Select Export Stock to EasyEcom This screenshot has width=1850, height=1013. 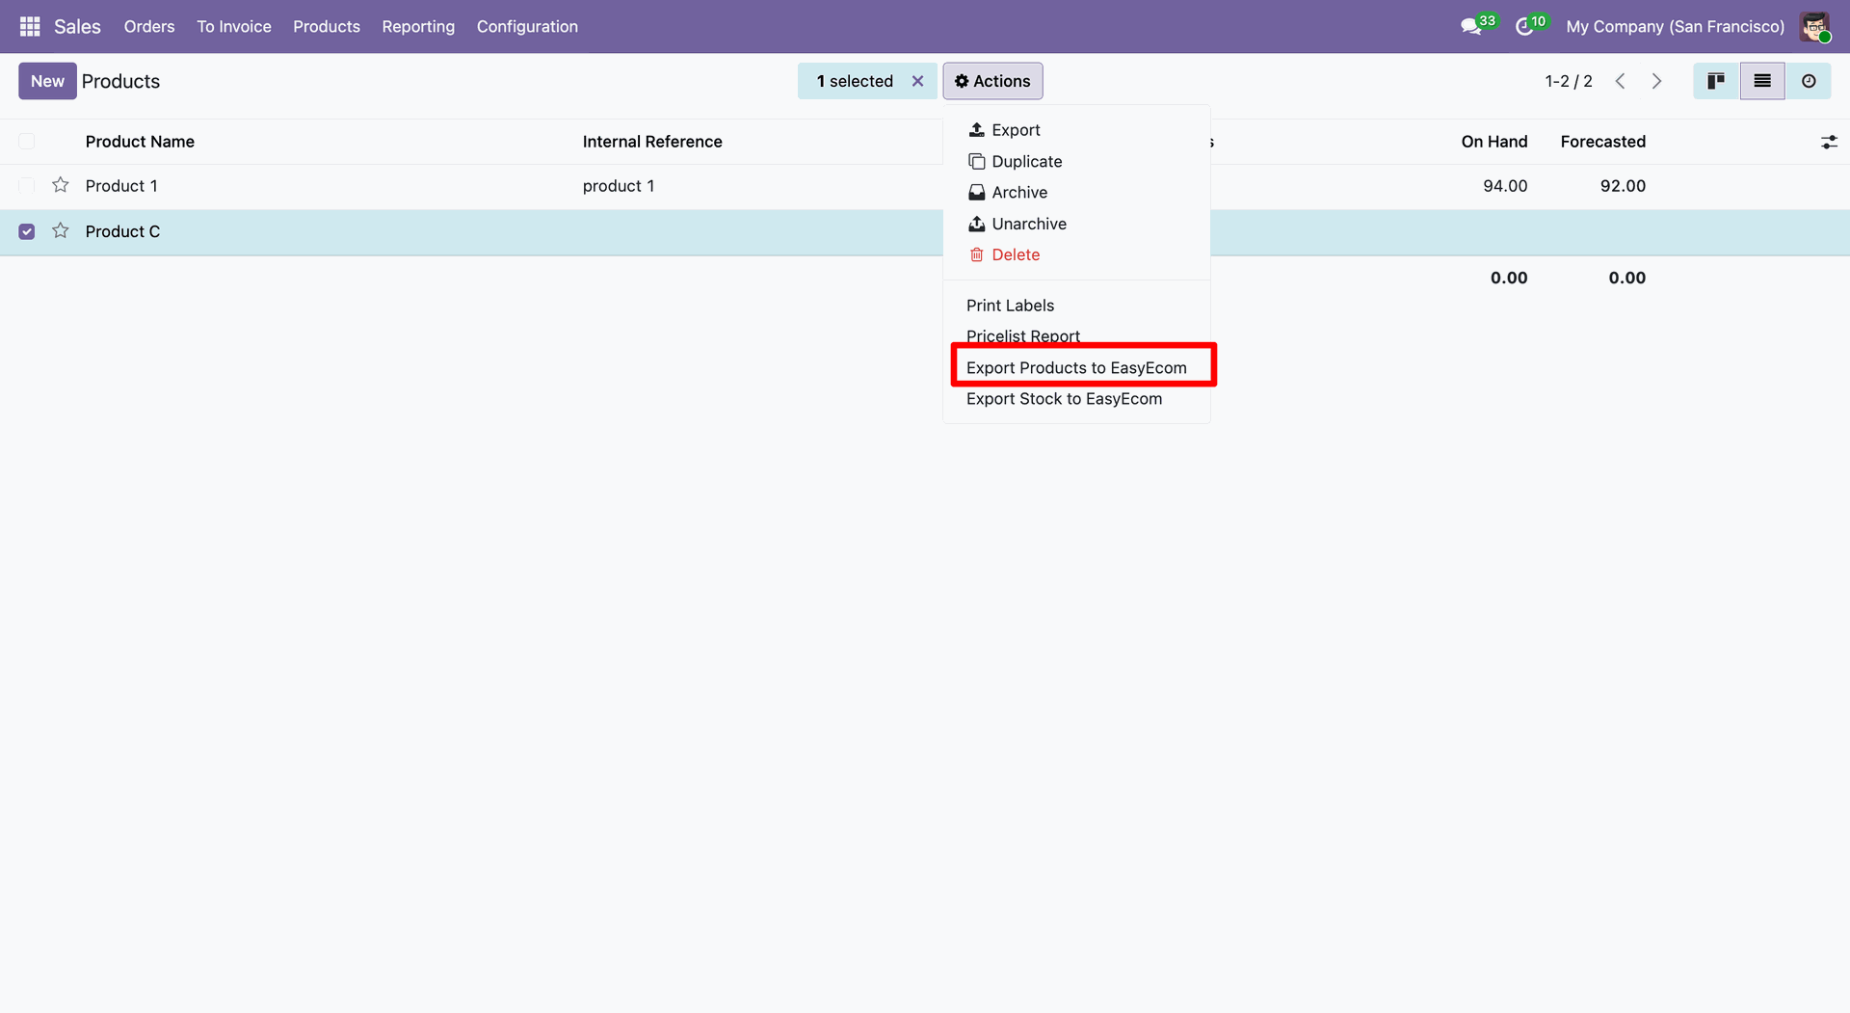point(1076,399)
